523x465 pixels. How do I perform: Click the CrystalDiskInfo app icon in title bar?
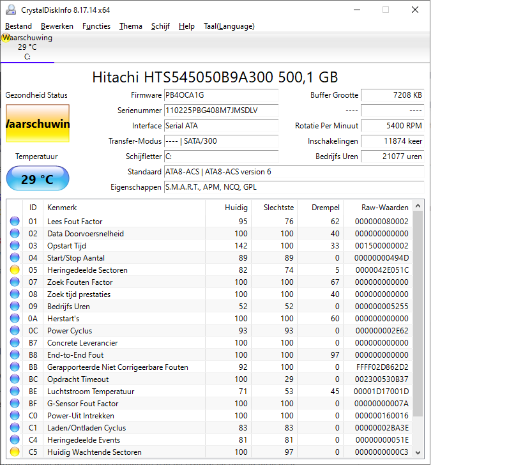tap(10, 10)
